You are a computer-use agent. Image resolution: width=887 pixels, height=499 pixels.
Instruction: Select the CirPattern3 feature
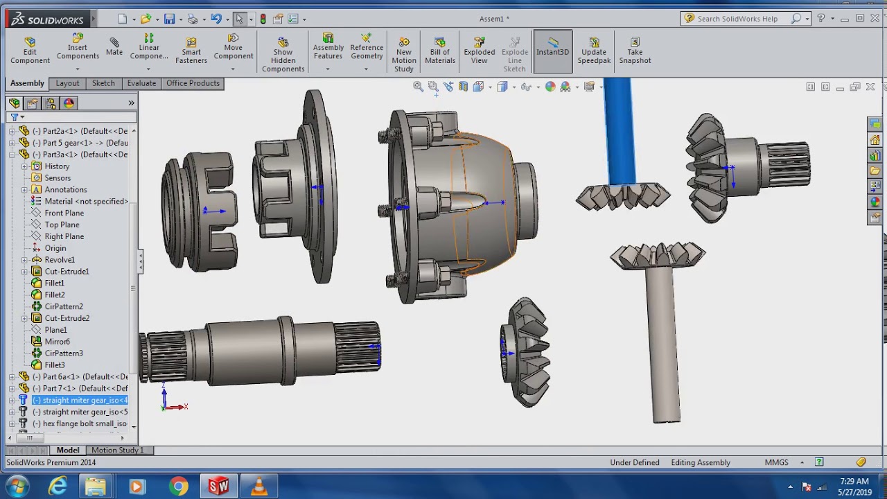click(x=64, y=353)
